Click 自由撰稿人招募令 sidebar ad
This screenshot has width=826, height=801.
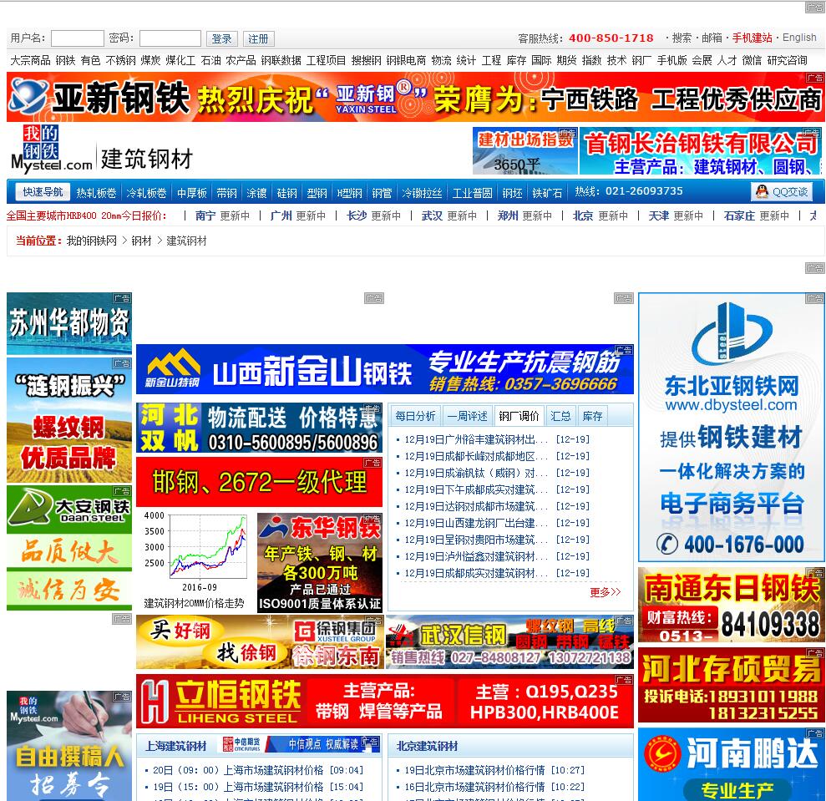(69, 746)
